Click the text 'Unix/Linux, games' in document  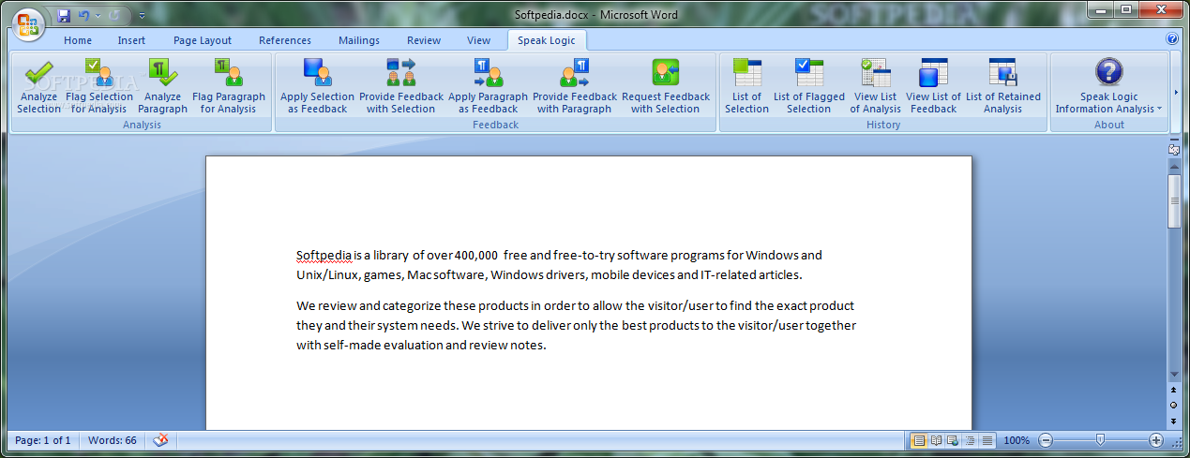pyautogui.click(x=349, y=275)
